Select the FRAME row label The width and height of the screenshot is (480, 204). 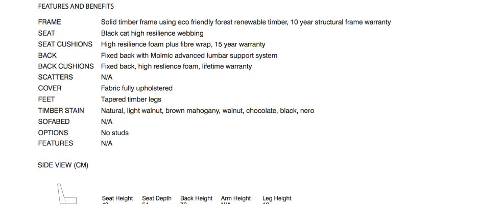pos(50,22)
